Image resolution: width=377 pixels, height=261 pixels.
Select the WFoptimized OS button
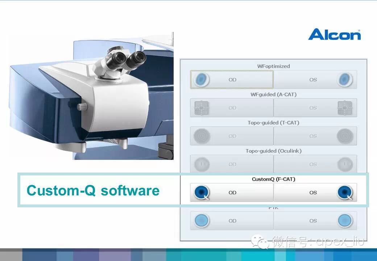pos(315,79)
